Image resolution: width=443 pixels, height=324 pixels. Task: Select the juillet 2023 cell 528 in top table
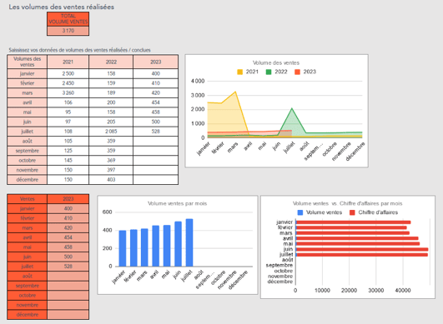pos(156,131)
